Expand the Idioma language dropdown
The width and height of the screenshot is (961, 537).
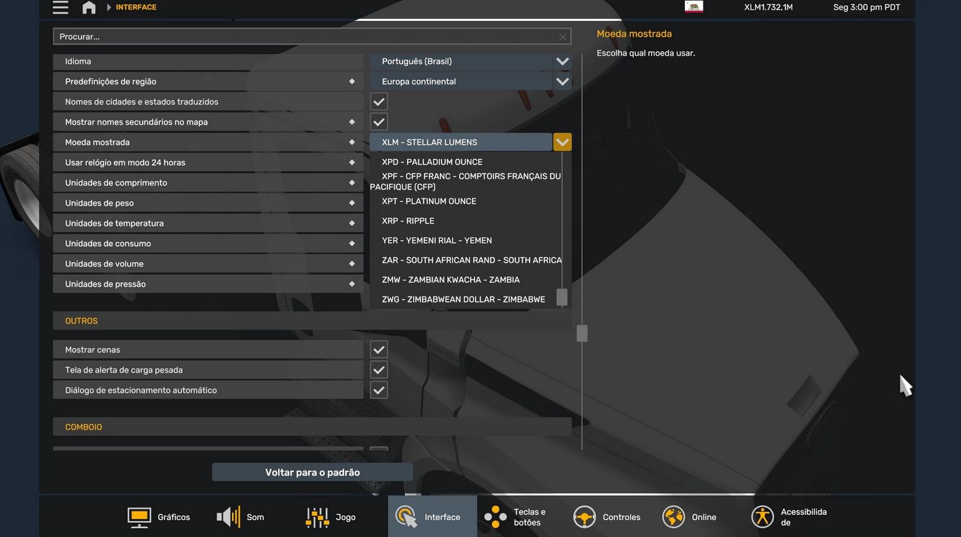562,61
